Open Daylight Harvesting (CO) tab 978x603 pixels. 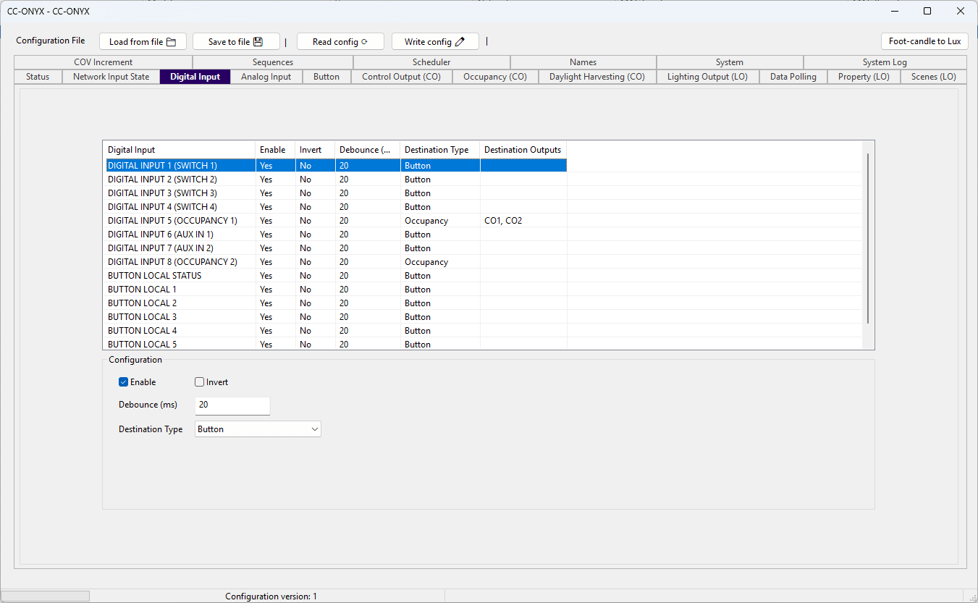coord(597,77)
